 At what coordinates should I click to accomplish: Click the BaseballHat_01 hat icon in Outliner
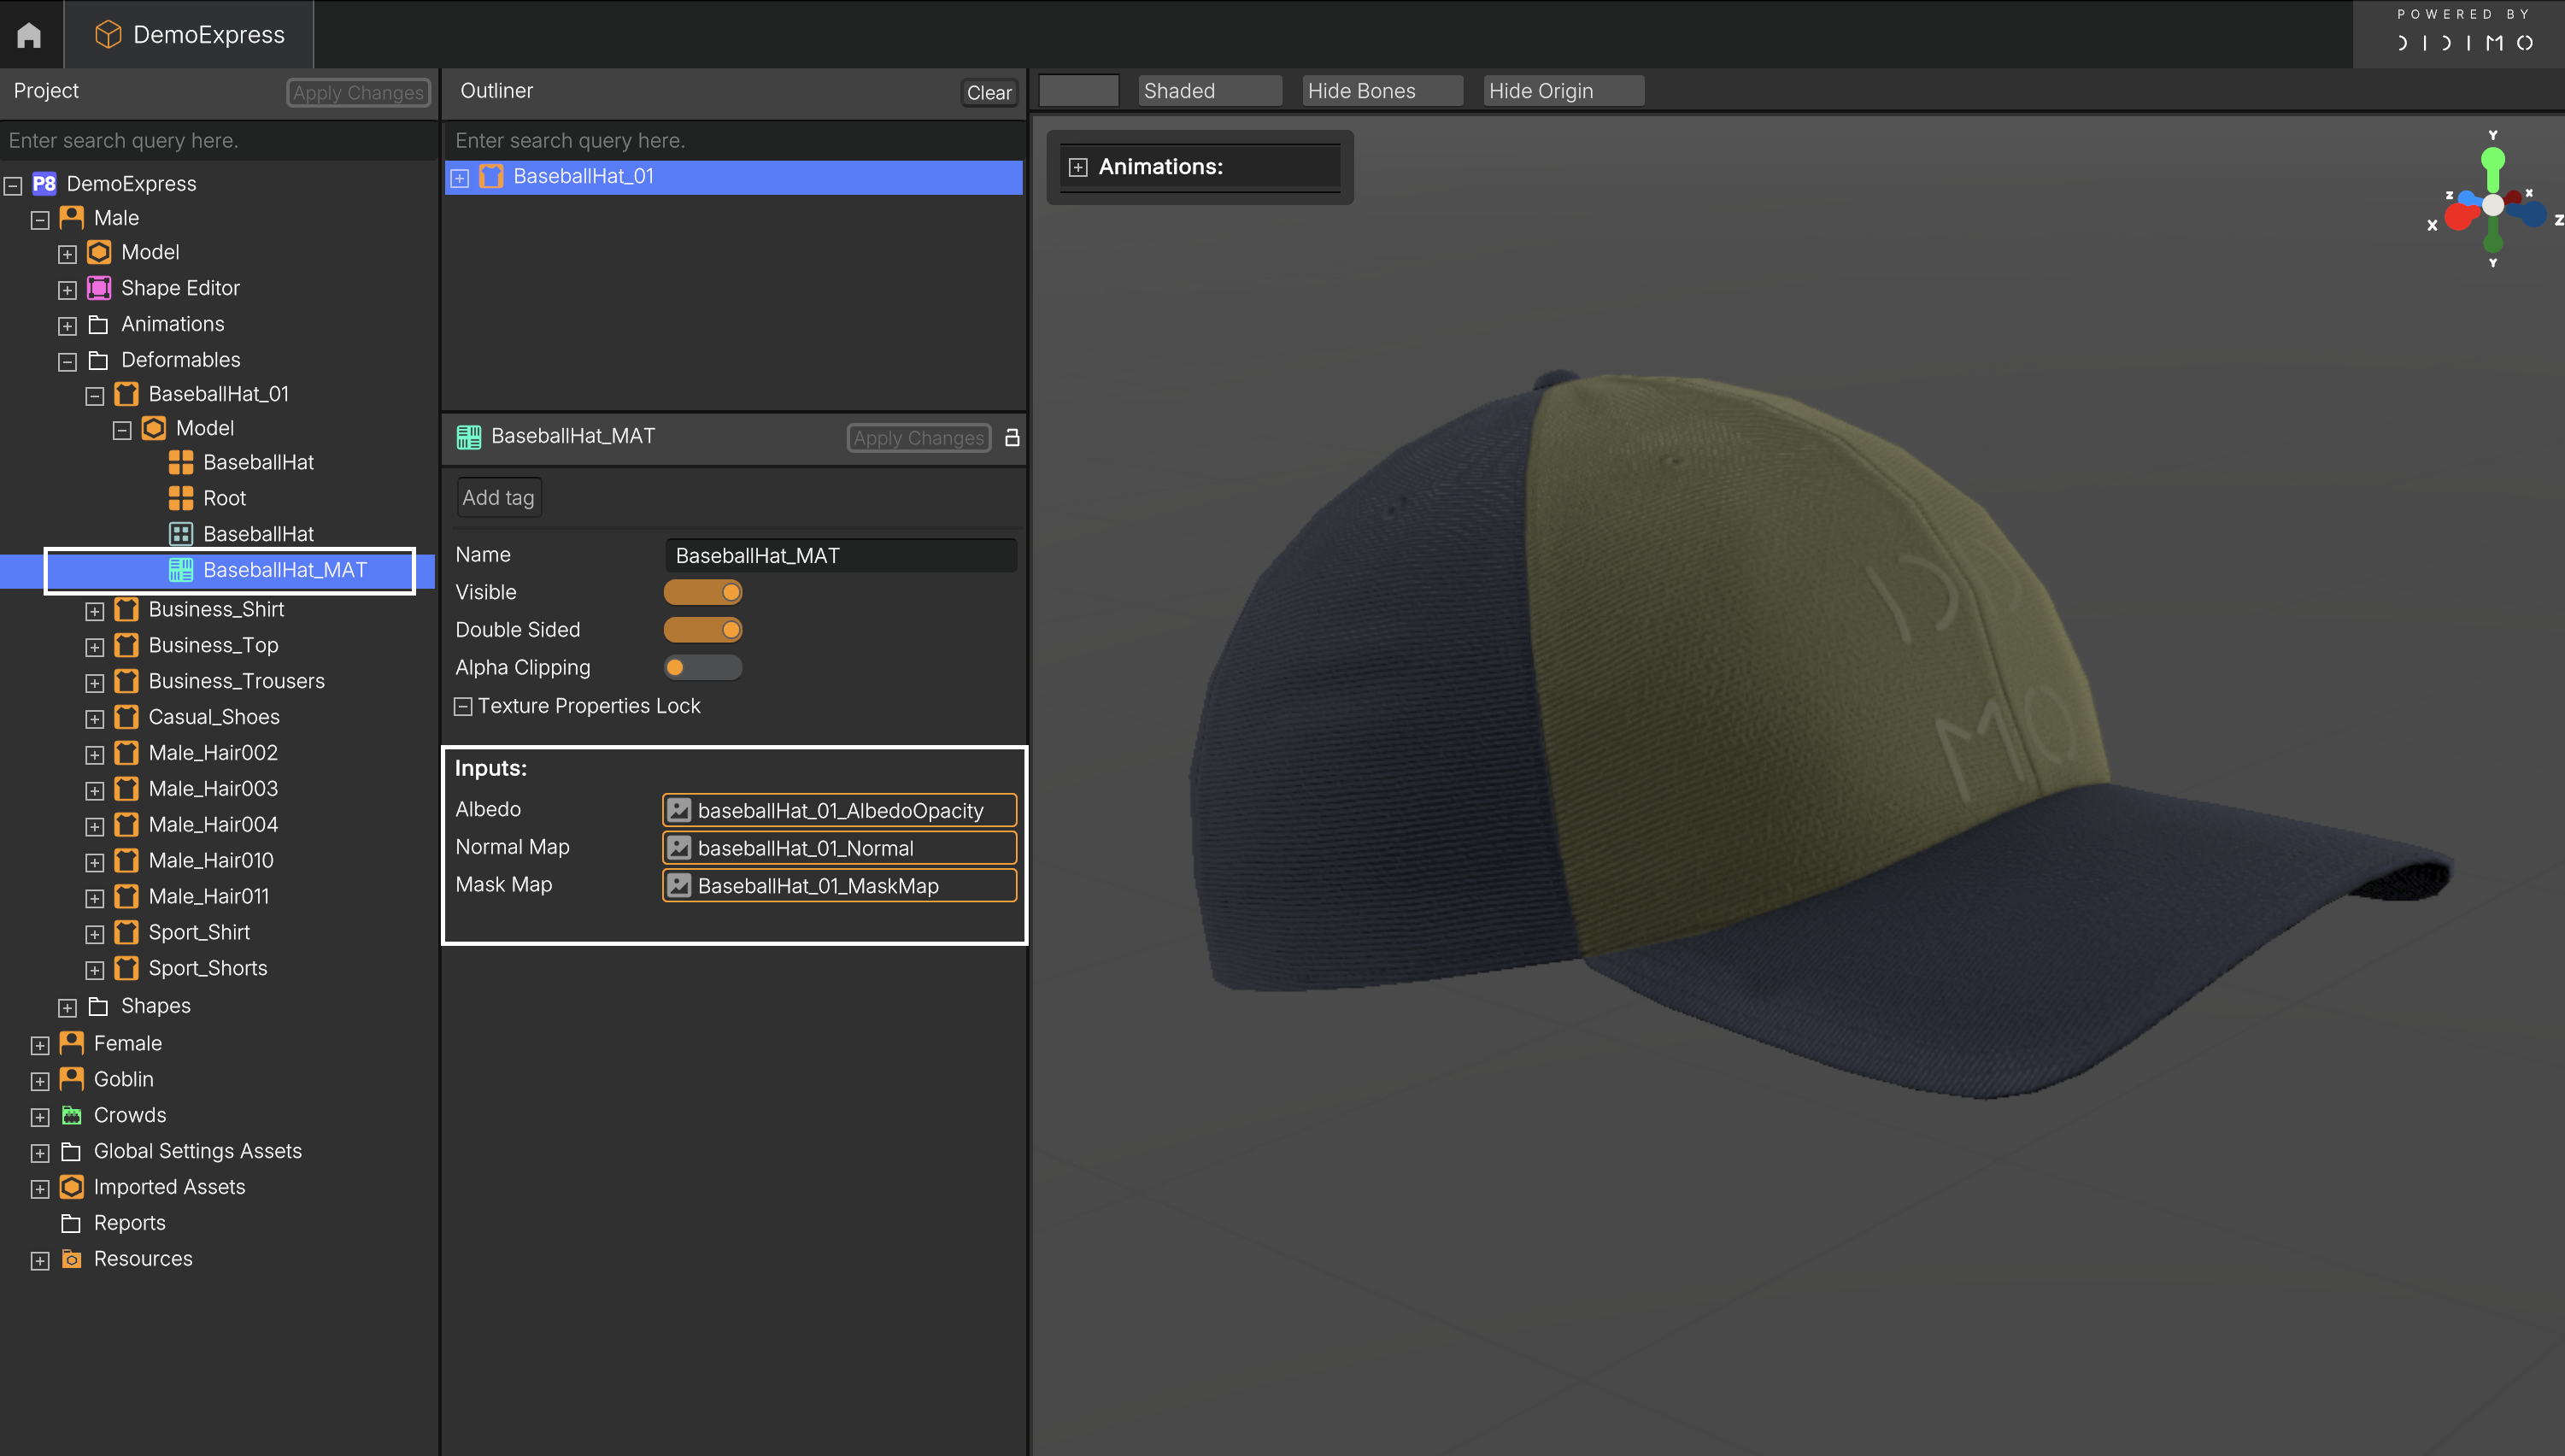(x=491, y=177)
